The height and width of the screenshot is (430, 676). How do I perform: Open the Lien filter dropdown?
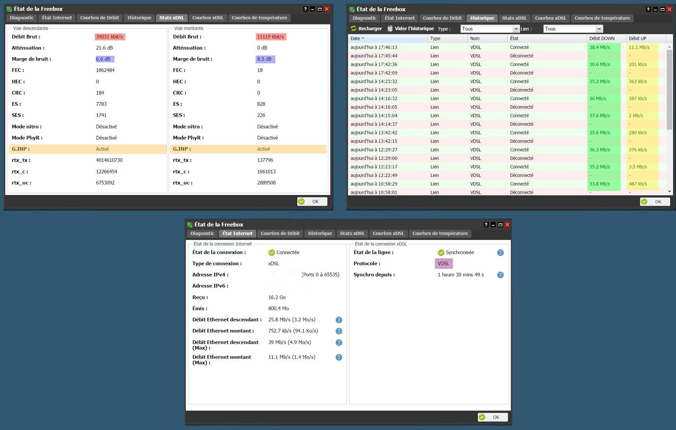tap(599, 29)
